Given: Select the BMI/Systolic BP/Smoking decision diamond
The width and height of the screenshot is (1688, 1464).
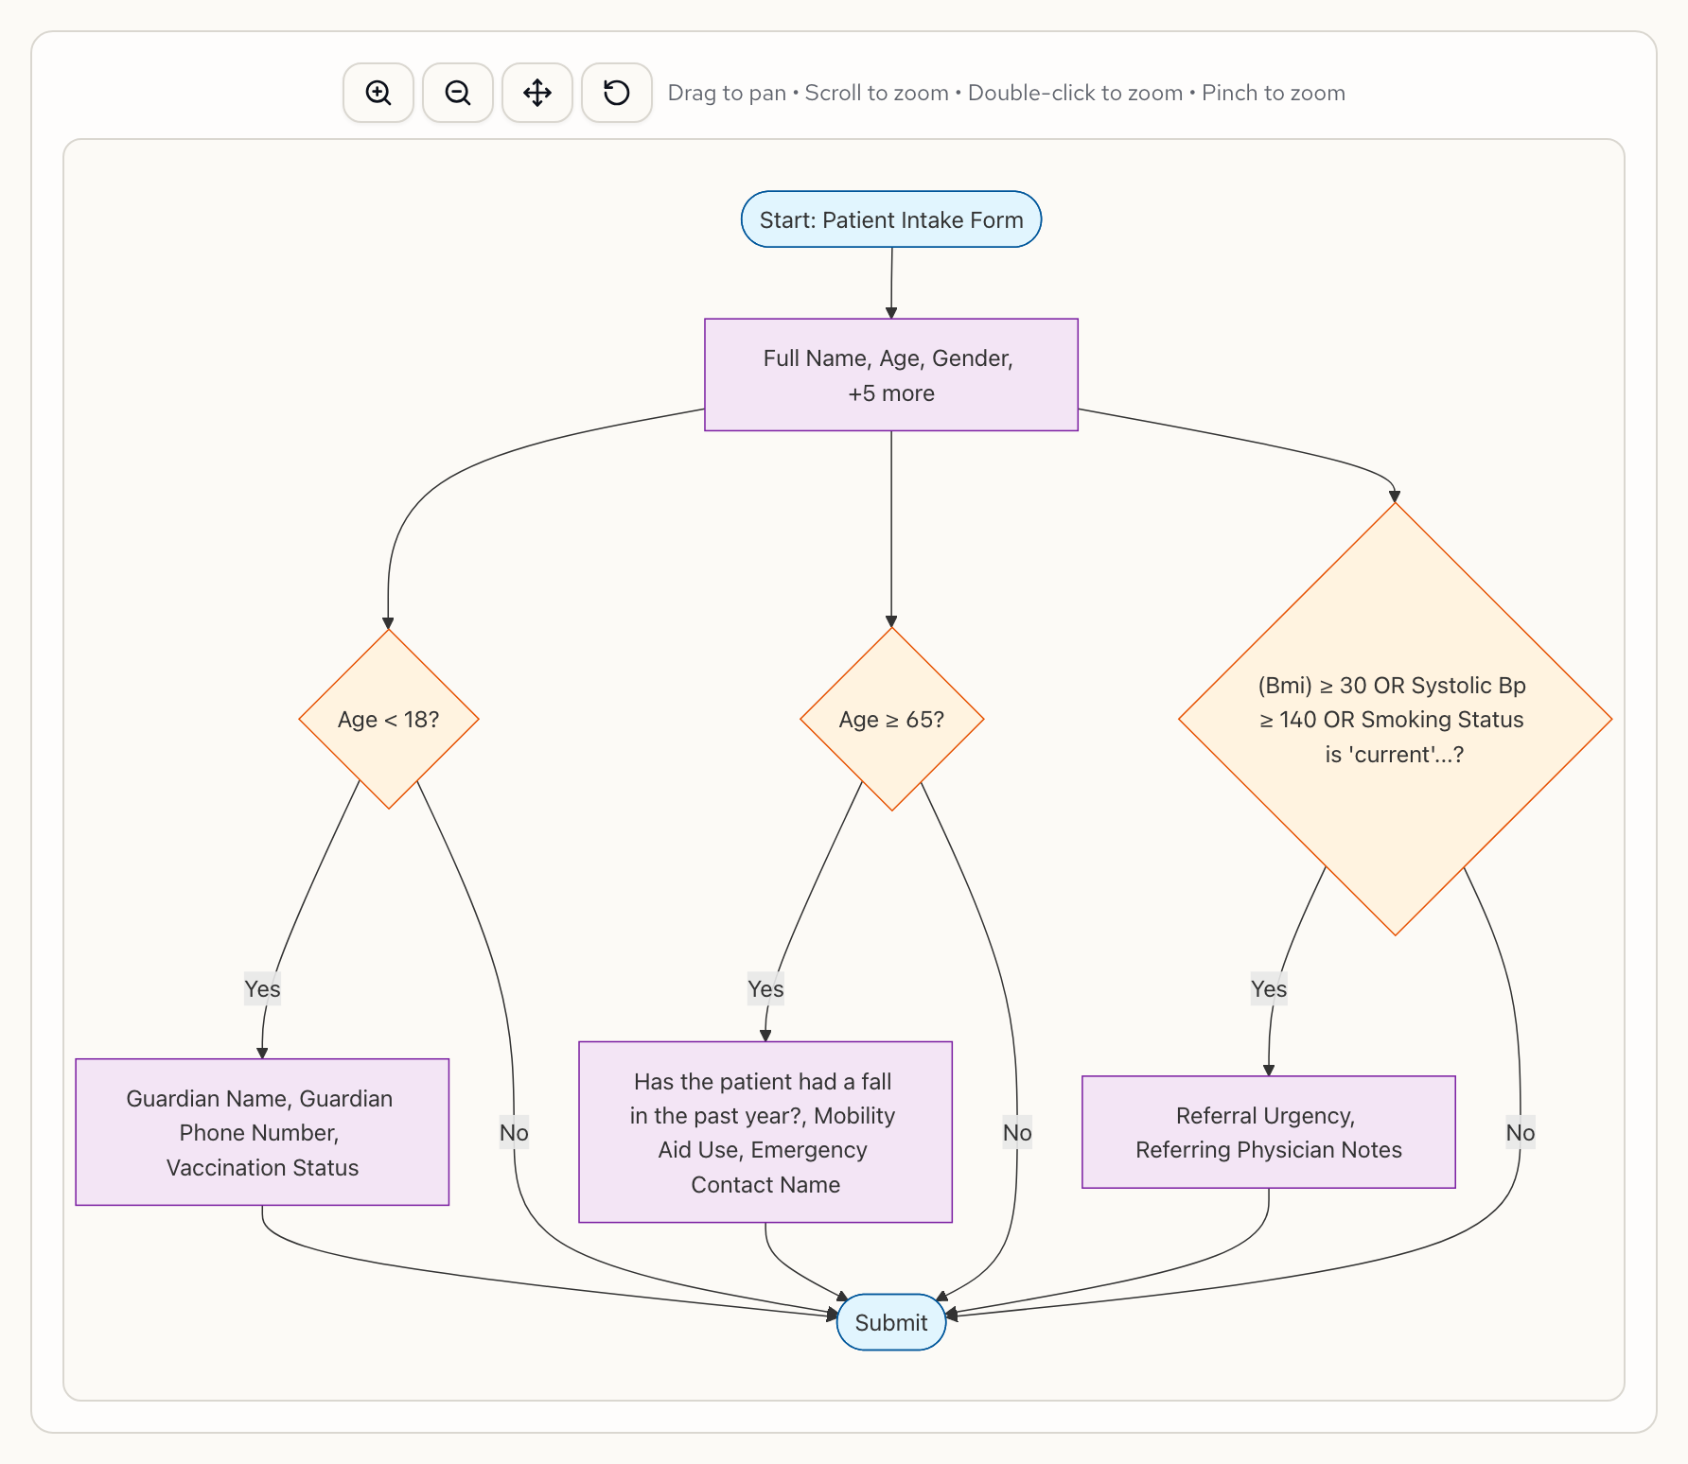Looking at the screenshot, I should 1394,719.
